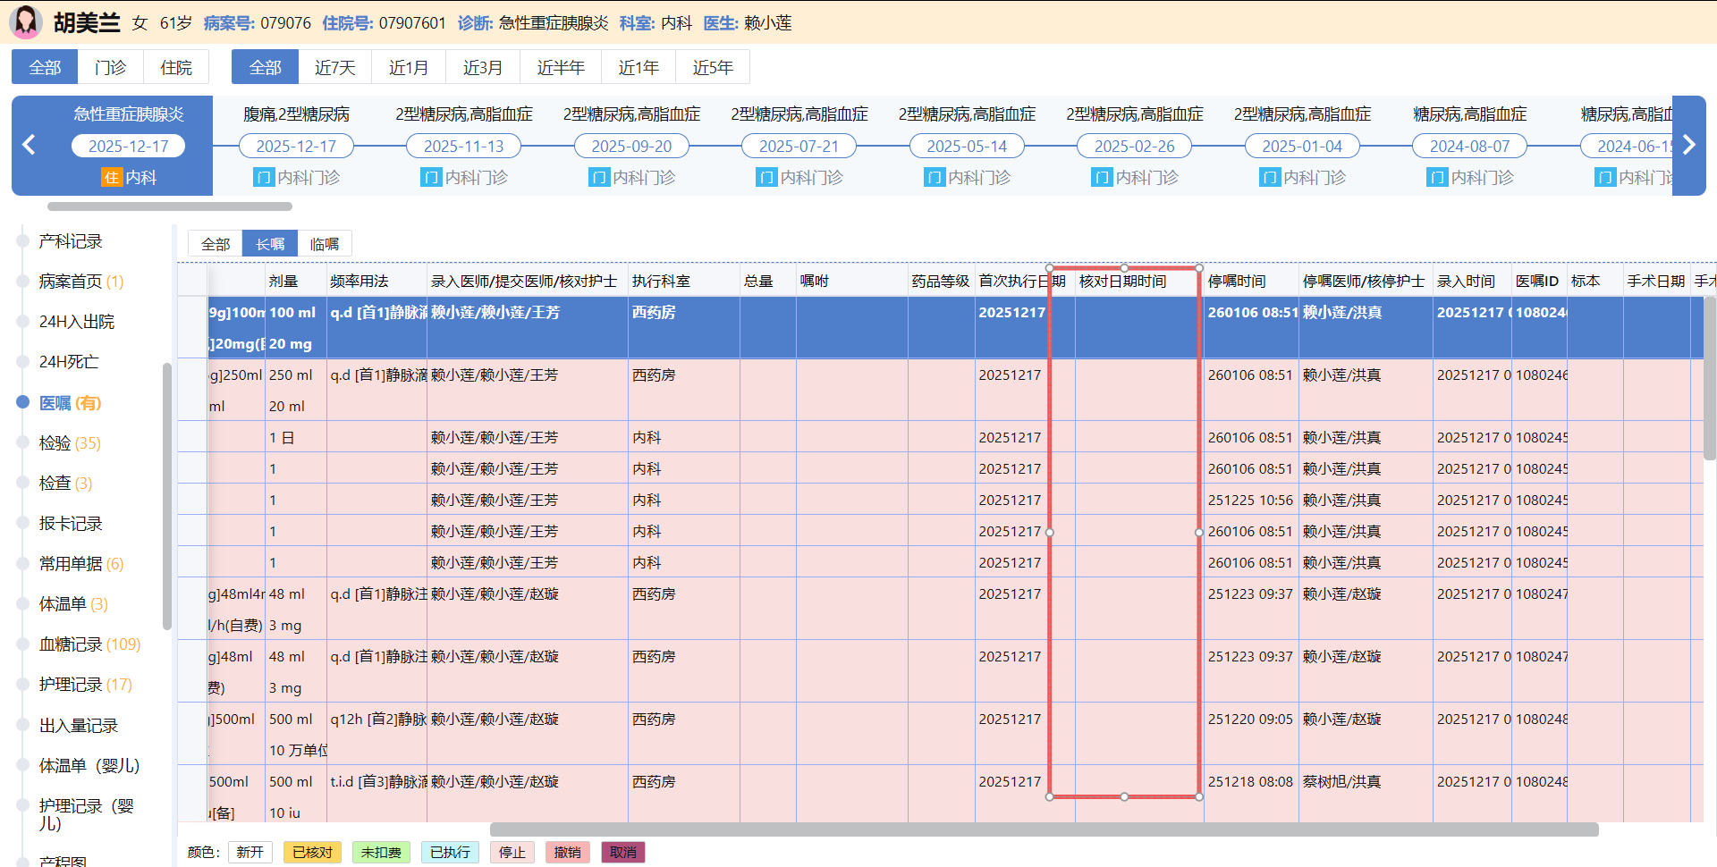Viewport: 1717px width, 867px height.
Task: Click the 已执行 blue legend swatch
Action: tap(450, 853)
